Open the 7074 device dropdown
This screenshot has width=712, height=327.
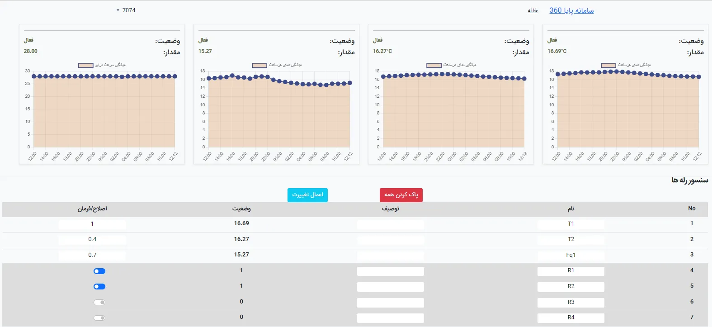point(126,10)
